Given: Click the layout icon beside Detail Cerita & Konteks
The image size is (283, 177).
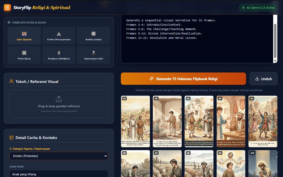Looking at the screenshot, I should tap(12, 138).
